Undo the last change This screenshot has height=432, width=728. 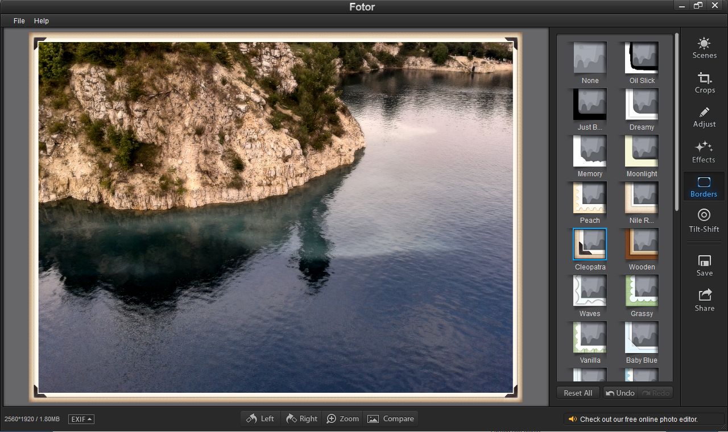pos(620,393)
